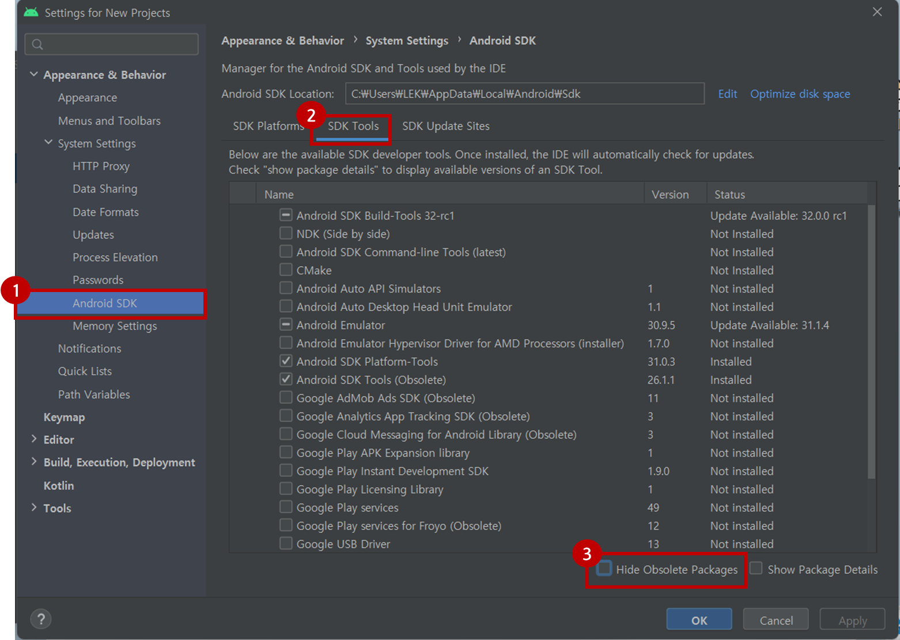This screenshot has height=640, width=900.
Task: Close the Settings dialog
Action: 877,12
